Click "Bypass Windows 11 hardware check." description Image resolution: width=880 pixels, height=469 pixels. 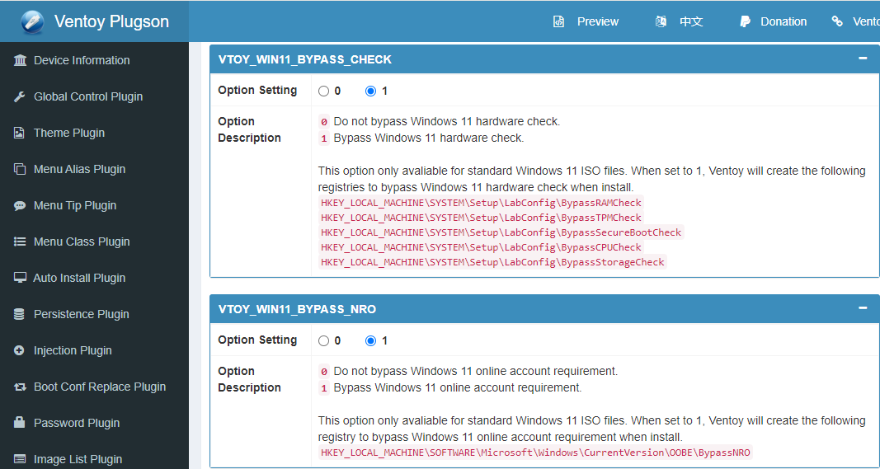pos(429,138)
